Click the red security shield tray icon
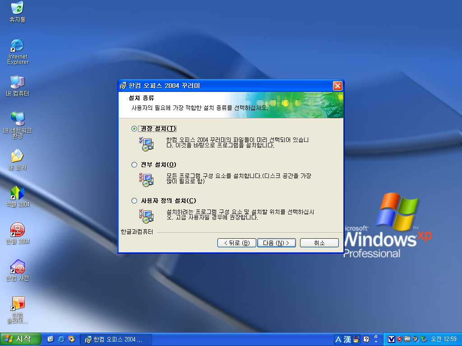462x346 pixels. click(400, 339)
